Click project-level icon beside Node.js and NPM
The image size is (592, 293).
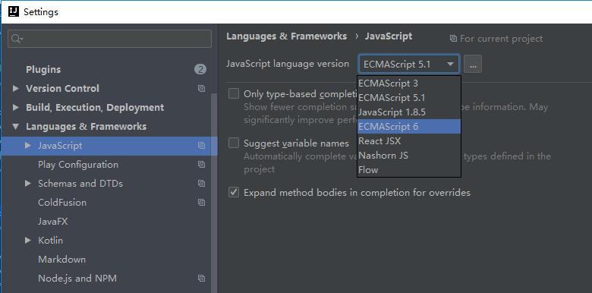[x=201, y=279]
